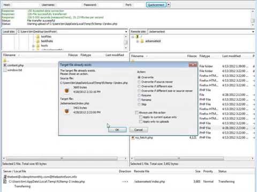Focus the Host input field
Screen dimensions: 257x192
pyautogui.click(x=25, y=5)
